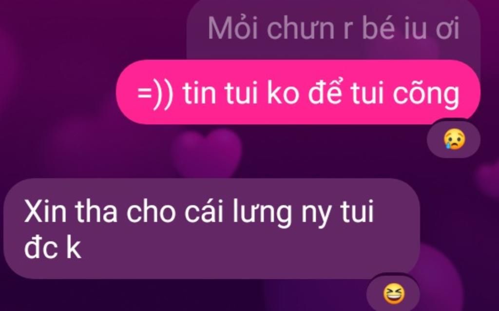Open reaction details pill under pink message
499x311 pixels.
[x=454, y=139]
